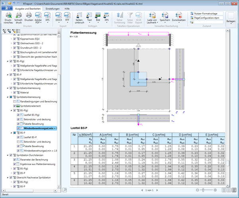239x198 pixels.
Task: Start Schnelldruck quick print
Action: tap(19, 18)
